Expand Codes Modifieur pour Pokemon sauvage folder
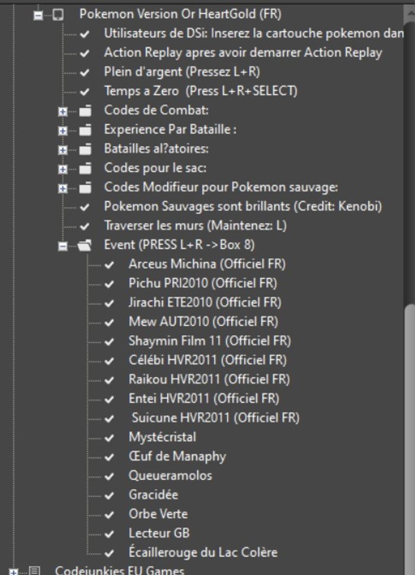 [63, 188]
